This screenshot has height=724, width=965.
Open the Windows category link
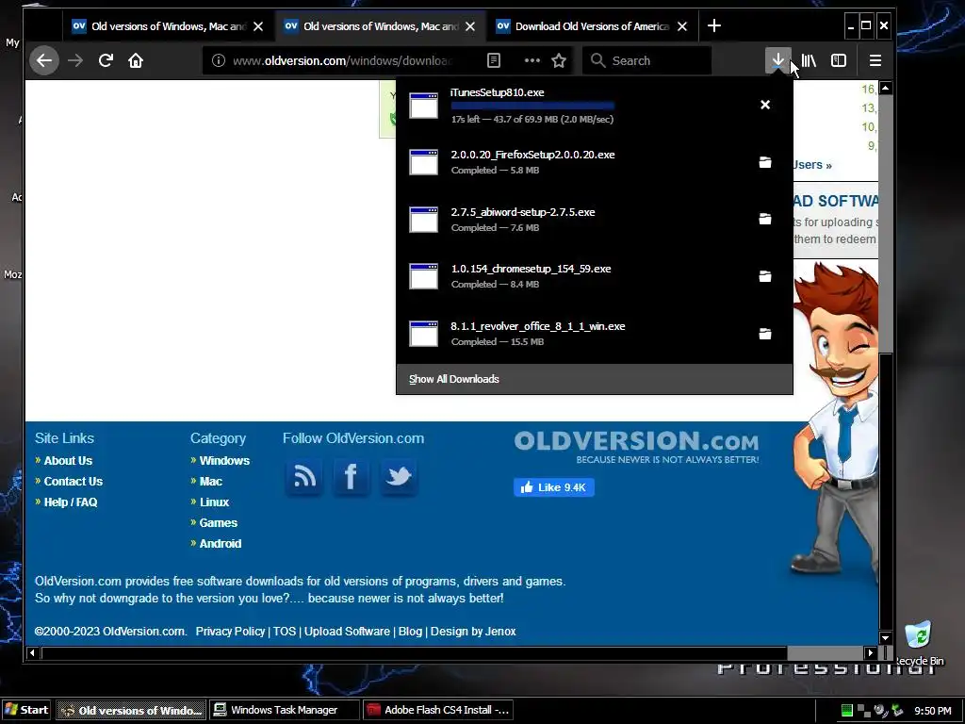(x=224, y=460)
